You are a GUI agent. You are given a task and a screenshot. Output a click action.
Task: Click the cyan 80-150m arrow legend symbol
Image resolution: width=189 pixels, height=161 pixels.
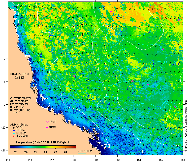(14, 133)
